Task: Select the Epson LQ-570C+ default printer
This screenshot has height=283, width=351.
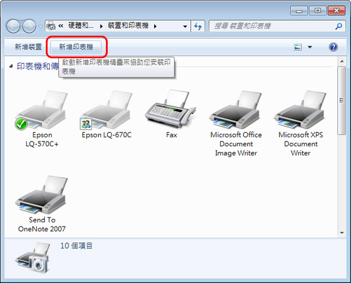Action: point(42,118)
